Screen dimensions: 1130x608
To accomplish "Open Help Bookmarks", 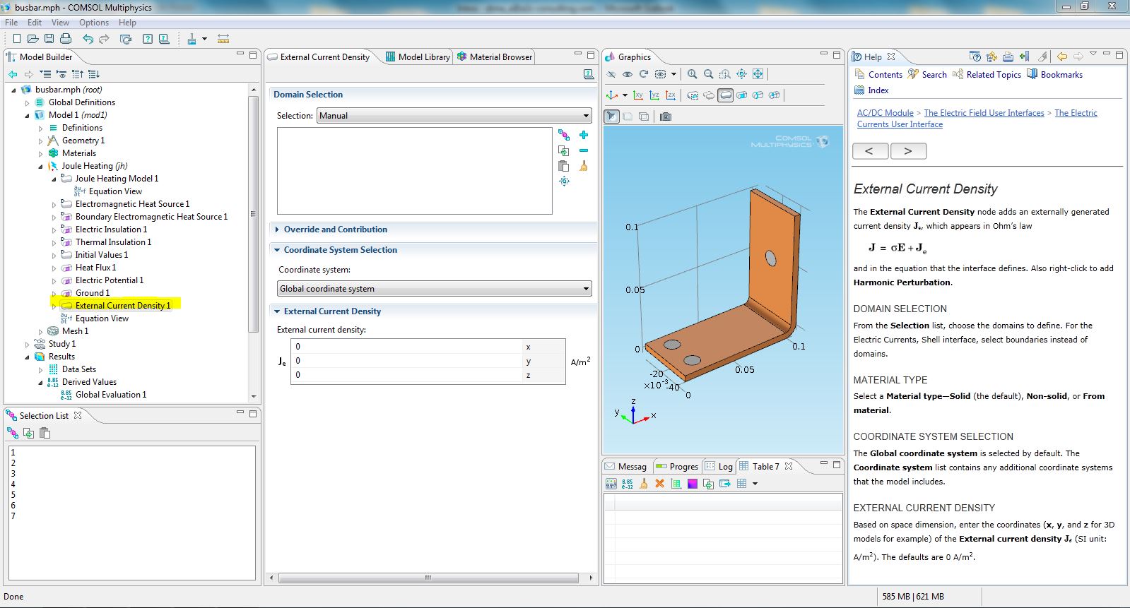I will coord(1054,75).
